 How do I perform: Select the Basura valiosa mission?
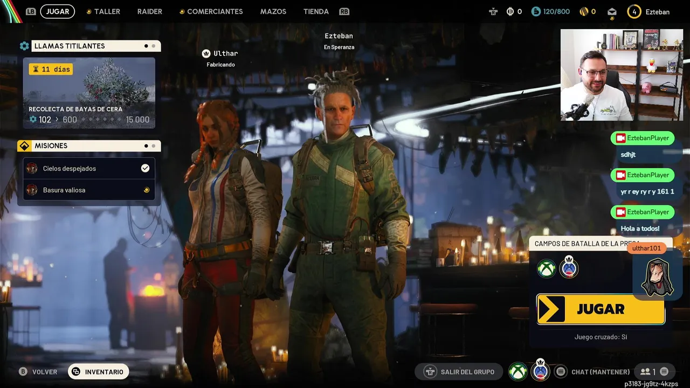89,190
